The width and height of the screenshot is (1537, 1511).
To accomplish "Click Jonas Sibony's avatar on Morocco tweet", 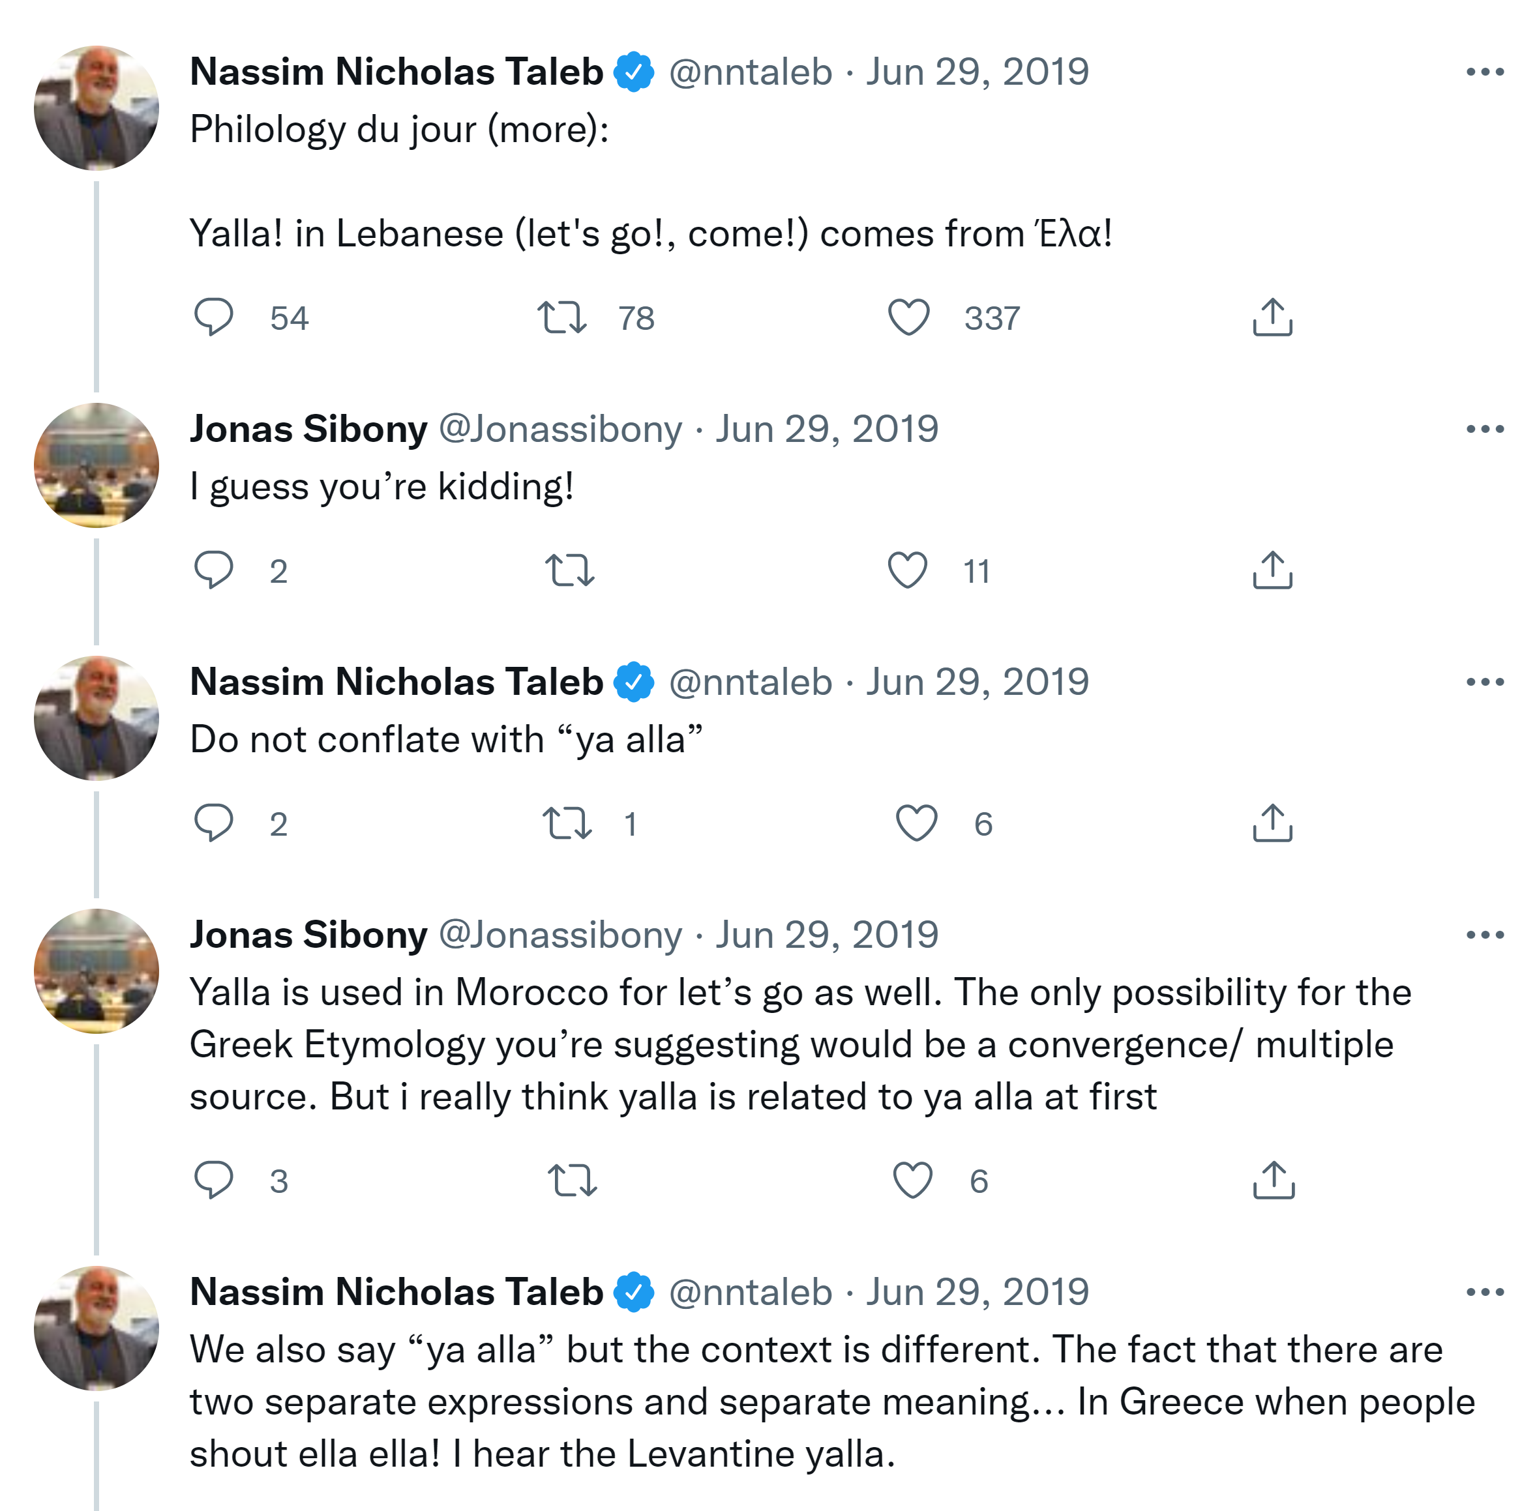I will coord(96,971).
